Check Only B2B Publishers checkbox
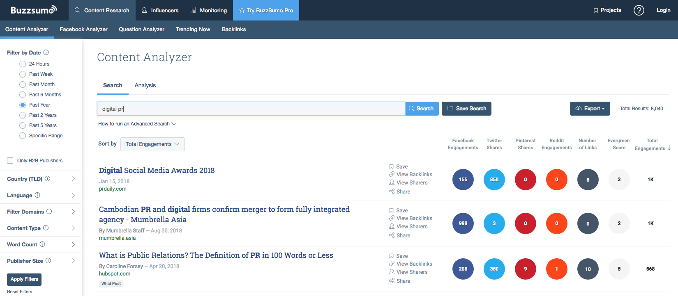 (x=10, y=161)
